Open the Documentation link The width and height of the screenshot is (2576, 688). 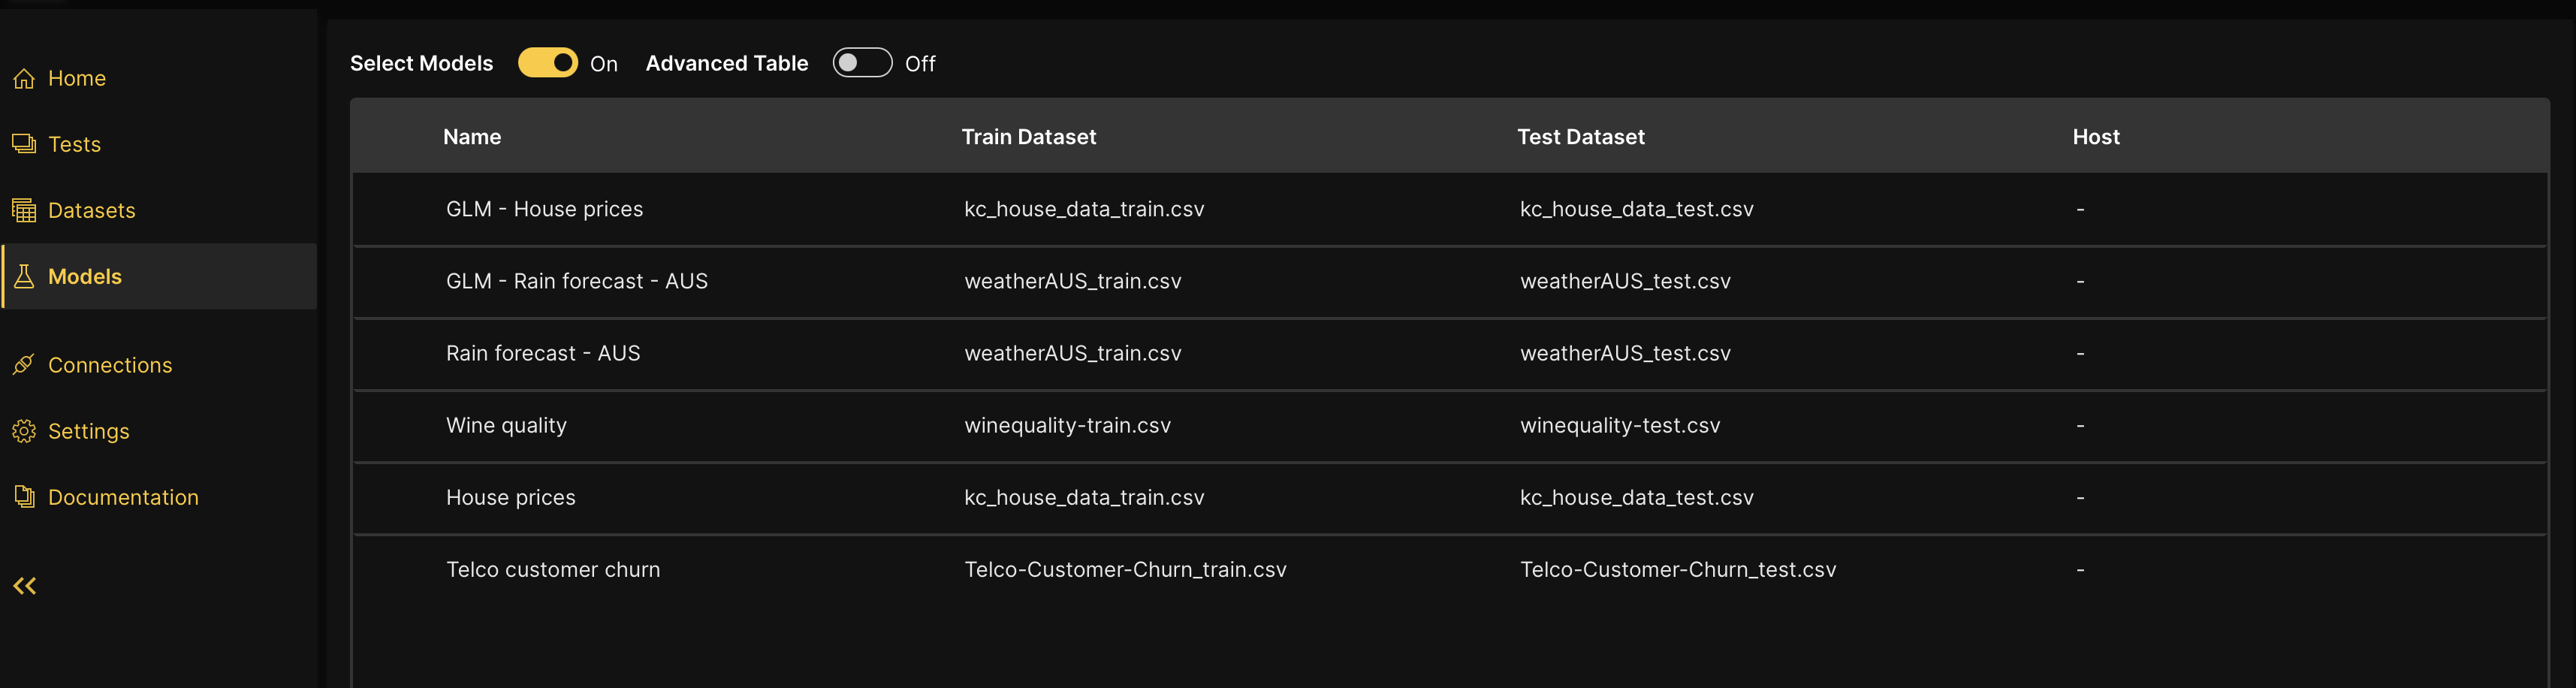click(123, 497)
